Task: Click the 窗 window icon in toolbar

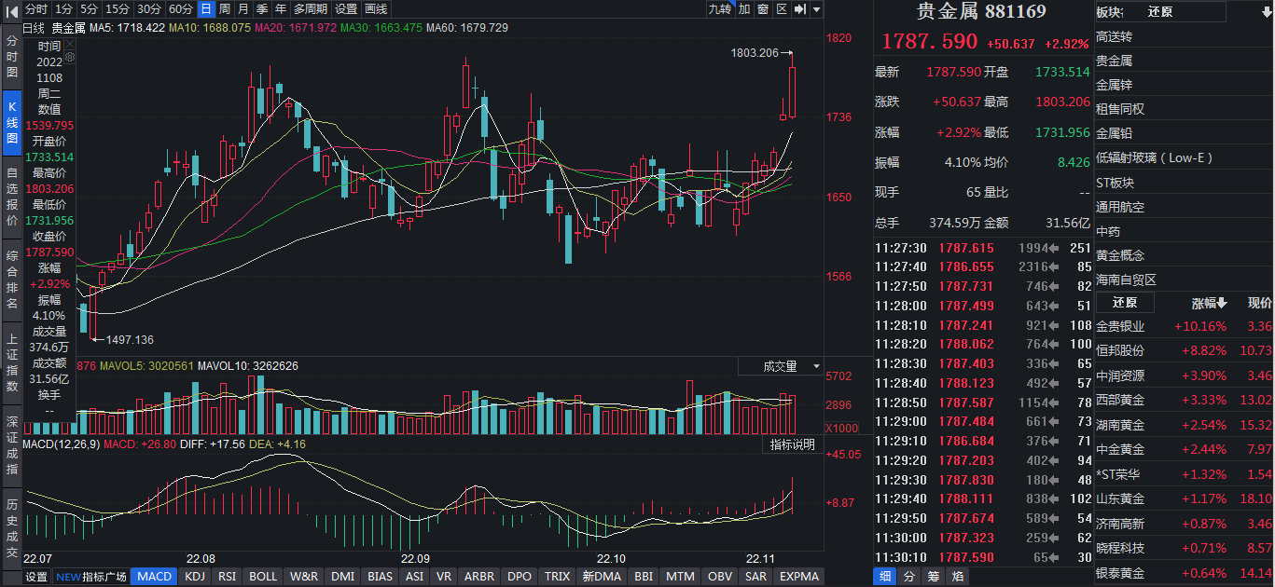Action: [763, 9]
